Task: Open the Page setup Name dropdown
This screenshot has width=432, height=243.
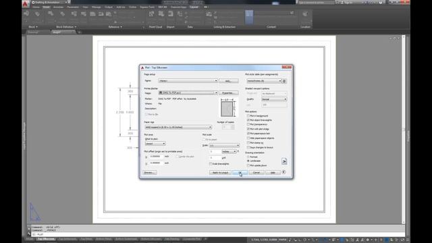Action: [x=188, y=81]
